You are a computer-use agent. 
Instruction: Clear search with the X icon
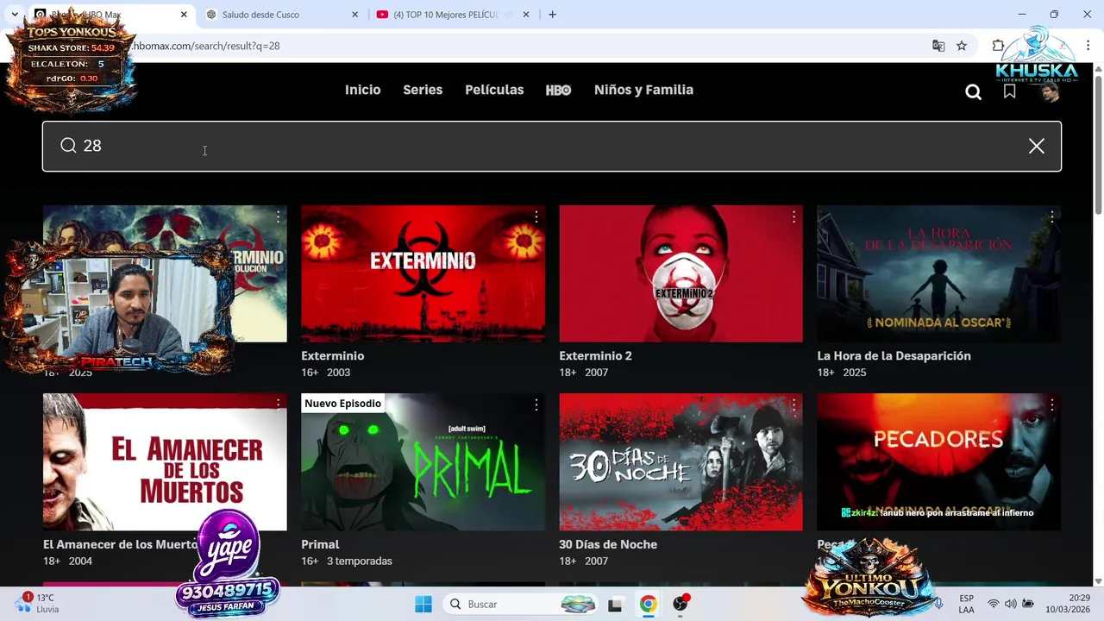point(1036,147)
